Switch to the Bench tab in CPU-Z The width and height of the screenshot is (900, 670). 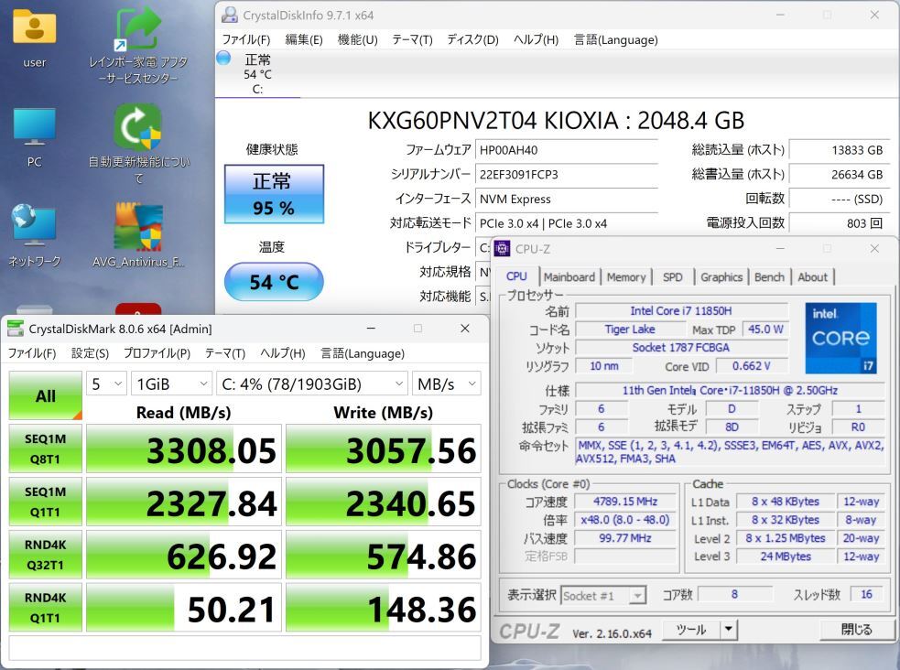[769, 276]
